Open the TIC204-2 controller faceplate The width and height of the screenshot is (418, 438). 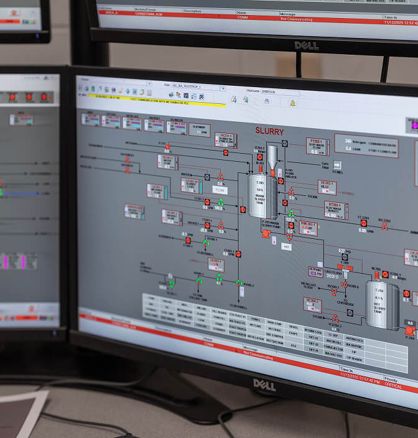[x=312, y=305]
